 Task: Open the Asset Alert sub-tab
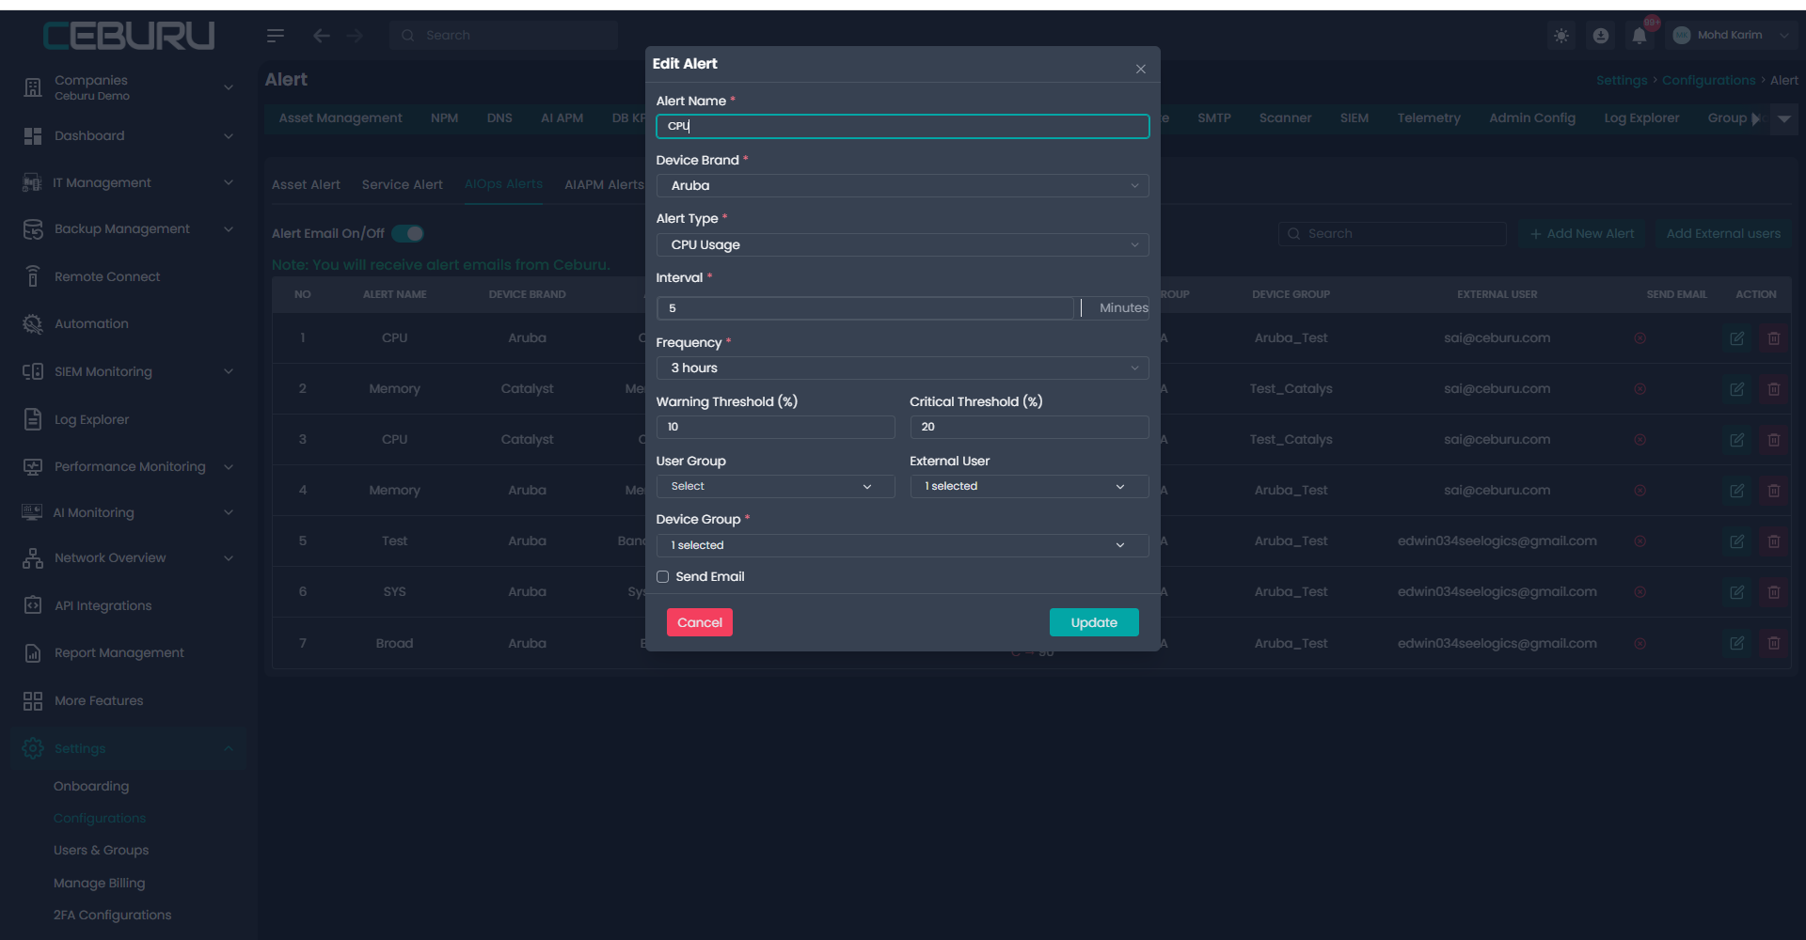coord(306,185)
